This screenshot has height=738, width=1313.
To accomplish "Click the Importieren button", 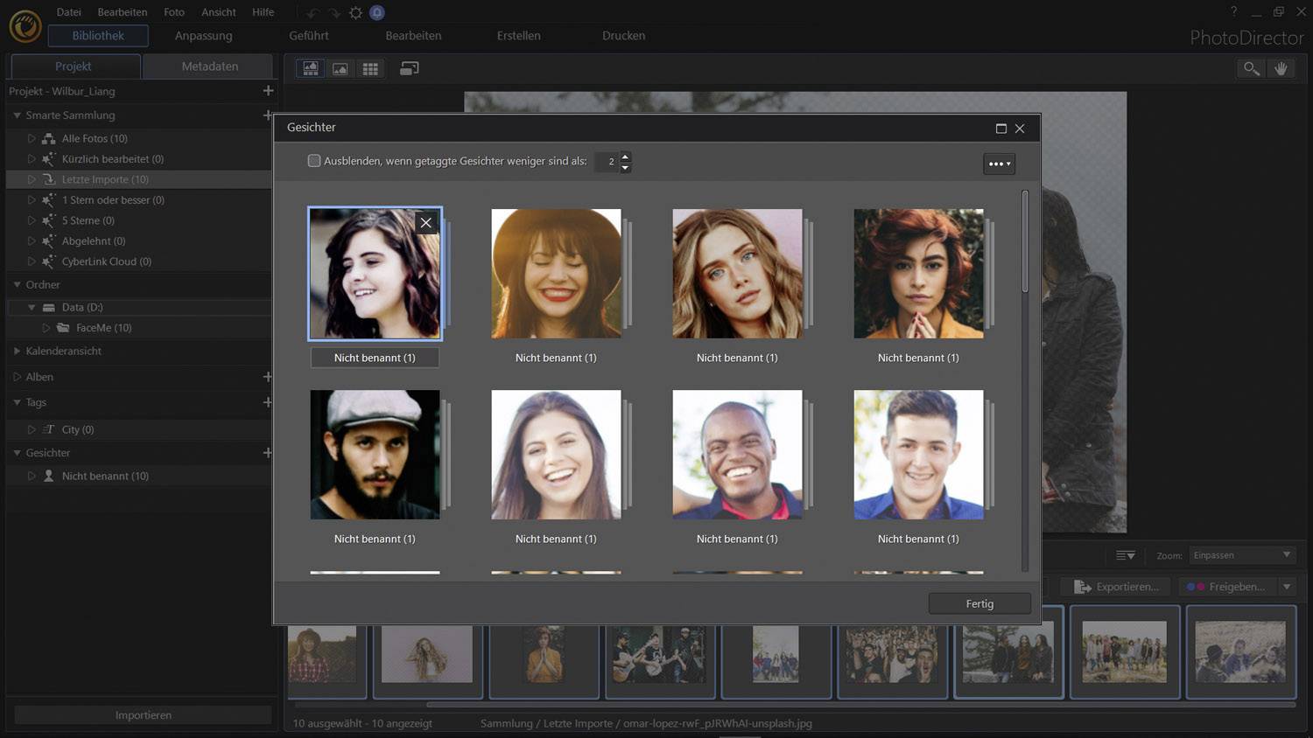I will coord(142,714).
